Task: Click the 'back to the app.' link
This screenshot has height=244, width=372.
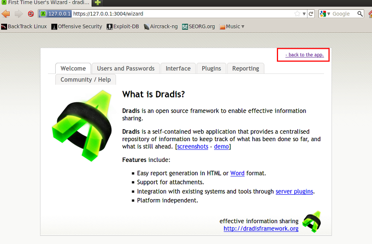Action: (x=304, y=55)
